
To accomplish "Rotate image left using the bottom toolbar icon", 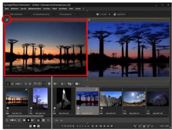I will [x=93, y=126].
